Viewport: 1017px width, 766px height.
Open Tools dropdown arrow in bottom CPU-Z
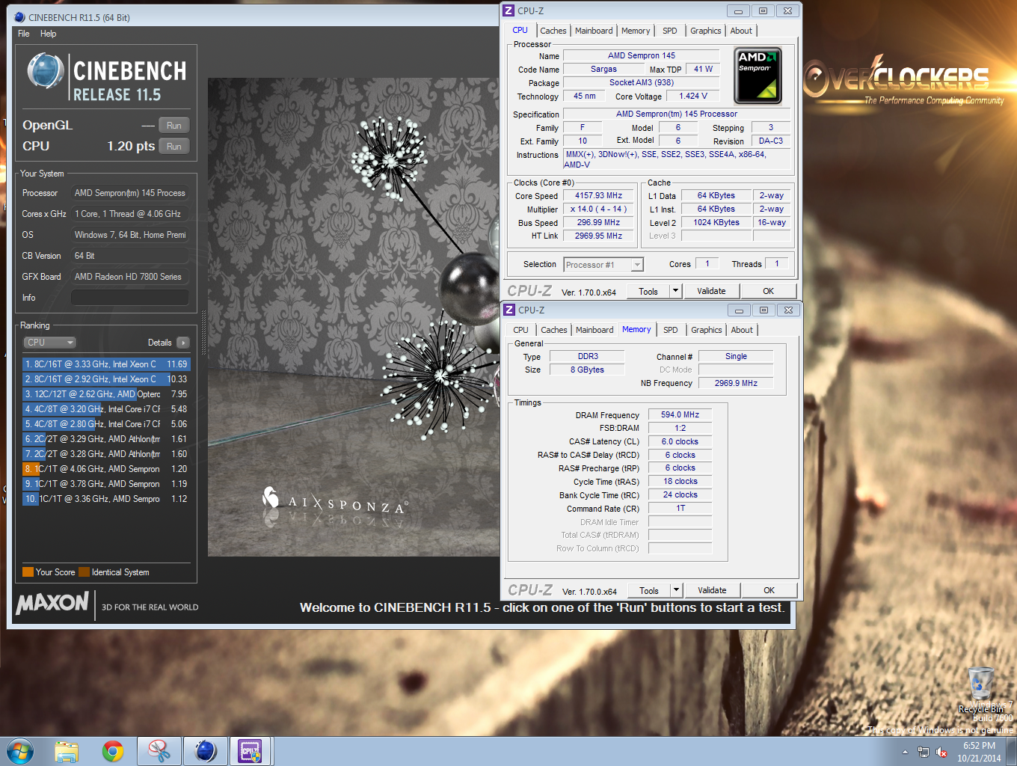[676, 591]
